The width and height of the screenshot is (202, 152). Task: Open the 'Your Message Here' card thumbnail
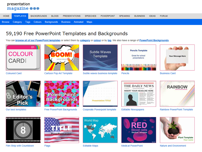pyautogui.click(x=177, y=57)
